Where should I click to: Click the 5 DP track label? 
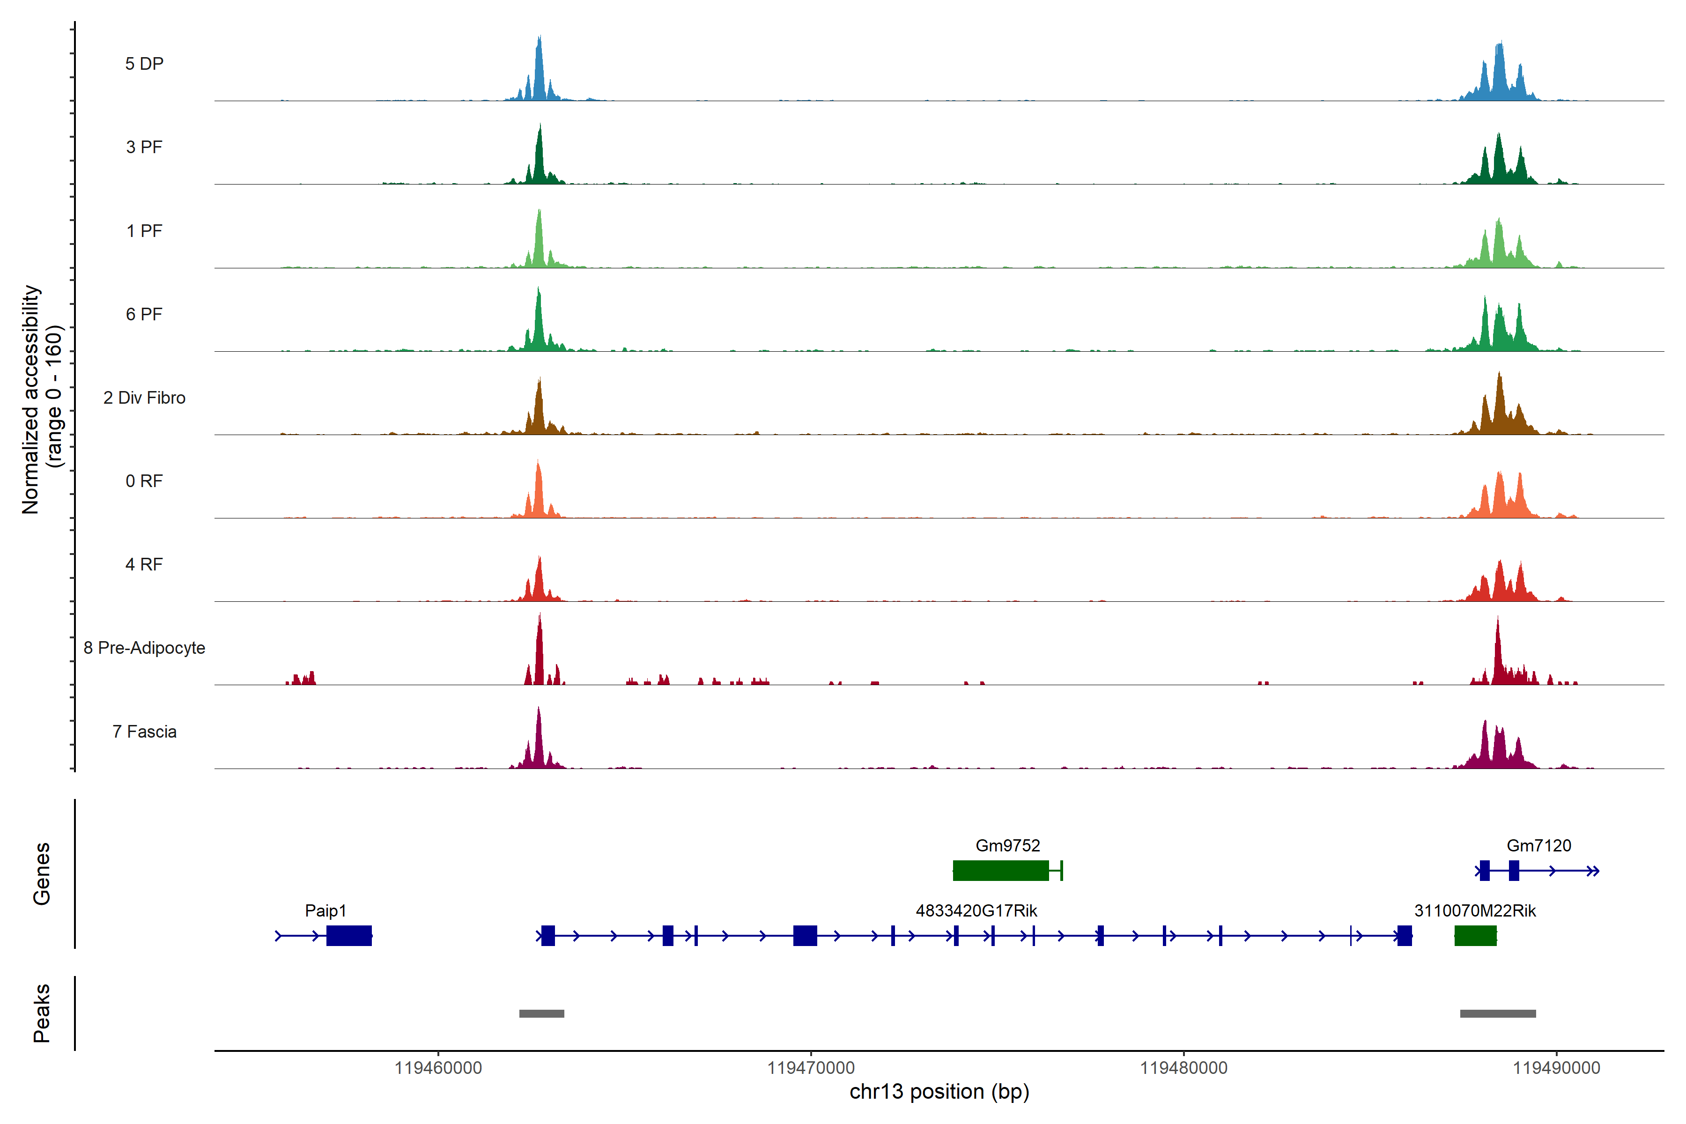coord(144,64)
